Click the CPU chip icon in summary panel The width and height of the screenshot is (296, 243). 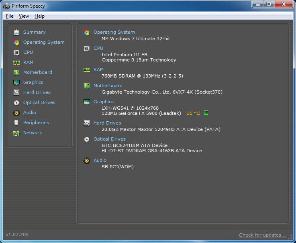click(x=87, y=49)
